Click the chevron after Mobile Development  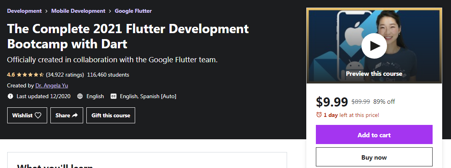click(x=110, y=11)
